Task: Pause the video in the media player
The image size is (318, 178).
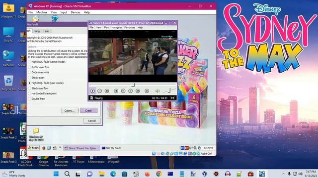Action: [99, 91]
